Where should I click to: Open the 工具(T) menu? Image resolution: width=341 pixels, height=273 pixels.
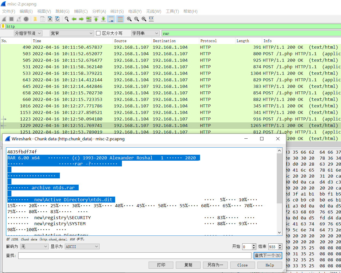172,11
